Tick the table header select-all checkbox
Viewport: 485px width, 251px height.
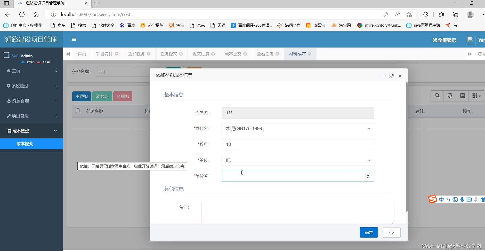78,111
